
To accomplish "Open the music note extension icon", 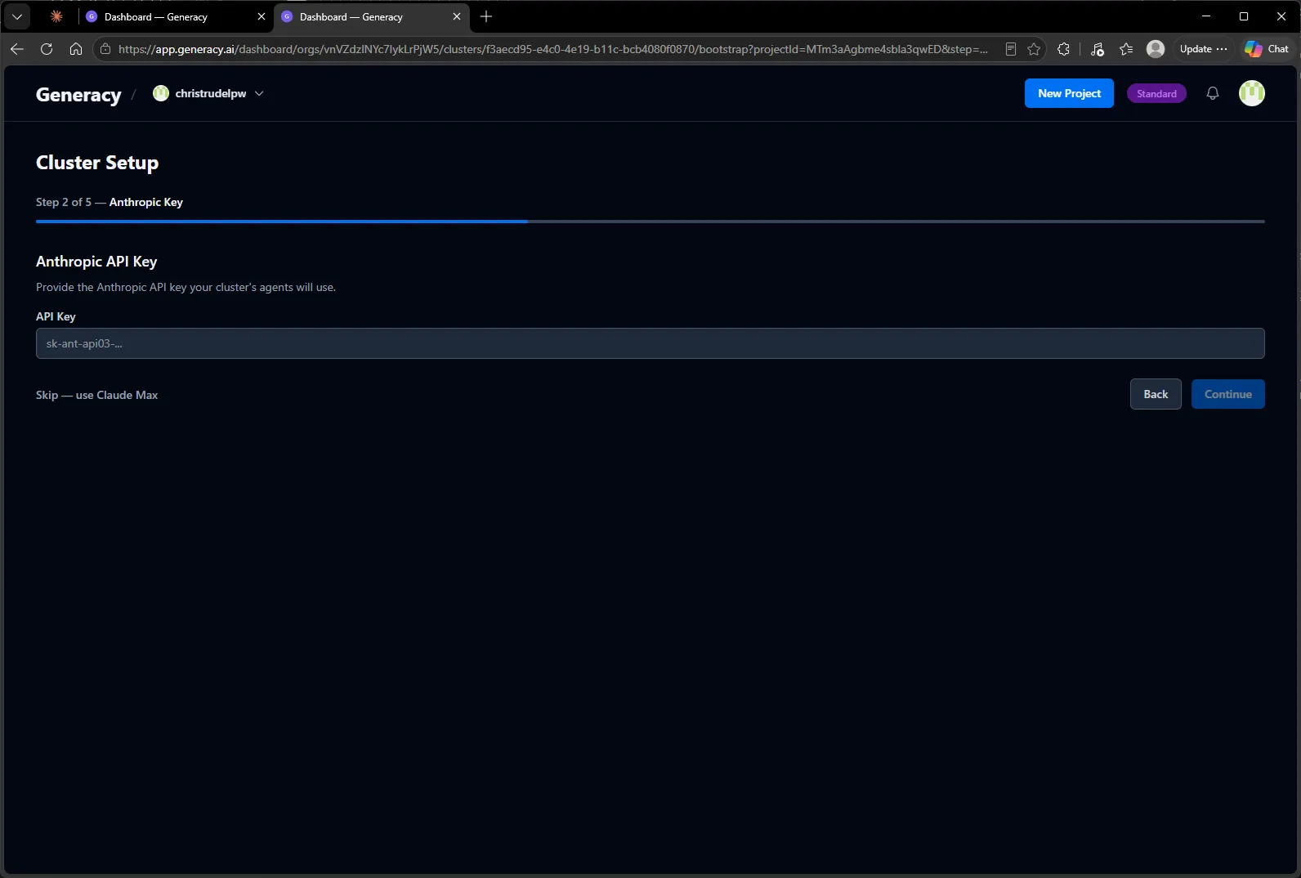I will [1097, 49].
